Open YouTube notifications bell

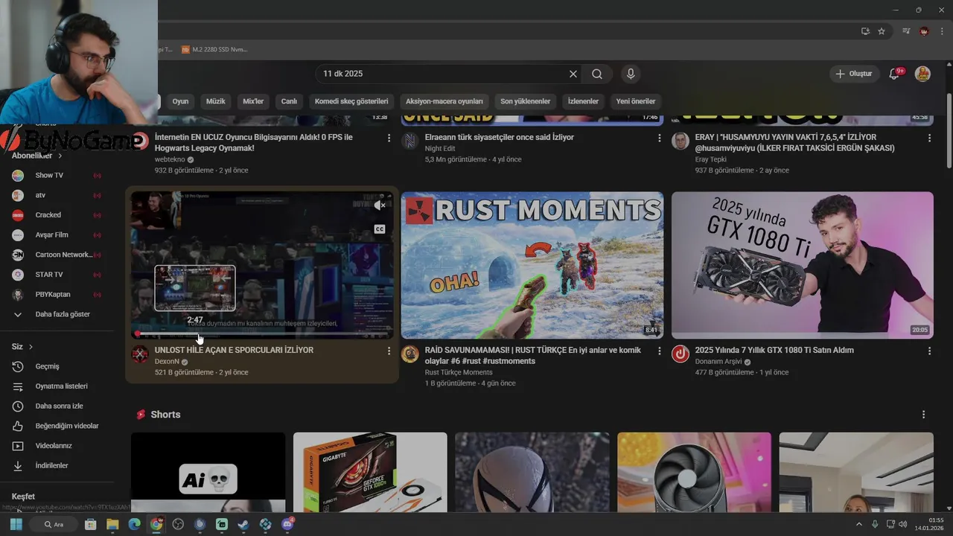point(895,74)
